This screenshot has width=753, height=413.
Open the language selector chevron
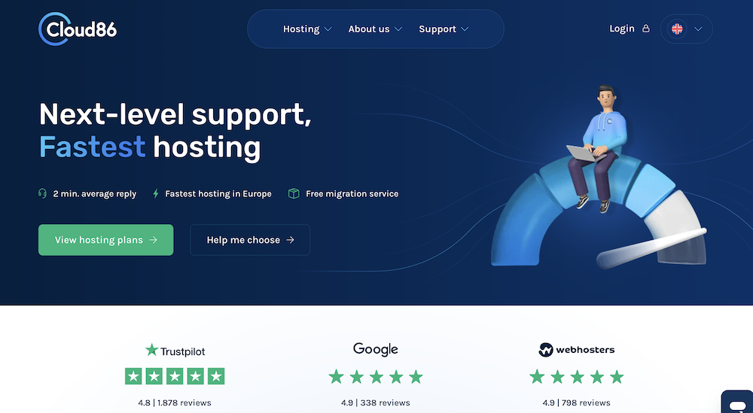[698, 29]
